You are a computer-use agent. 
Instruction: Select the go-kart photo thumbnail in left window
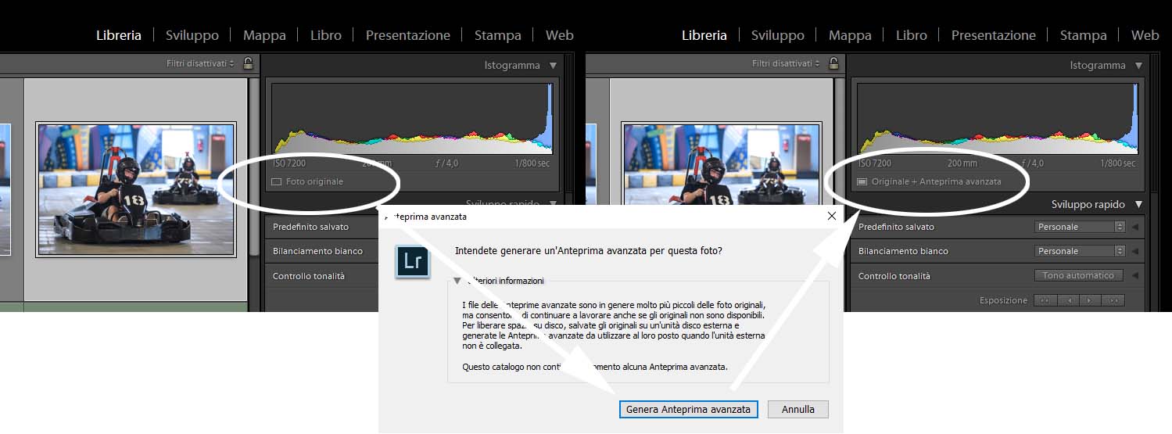coord(136,189)
